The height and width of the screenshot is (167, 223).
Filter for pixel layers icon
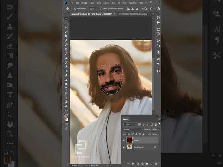tap(139, 125)
